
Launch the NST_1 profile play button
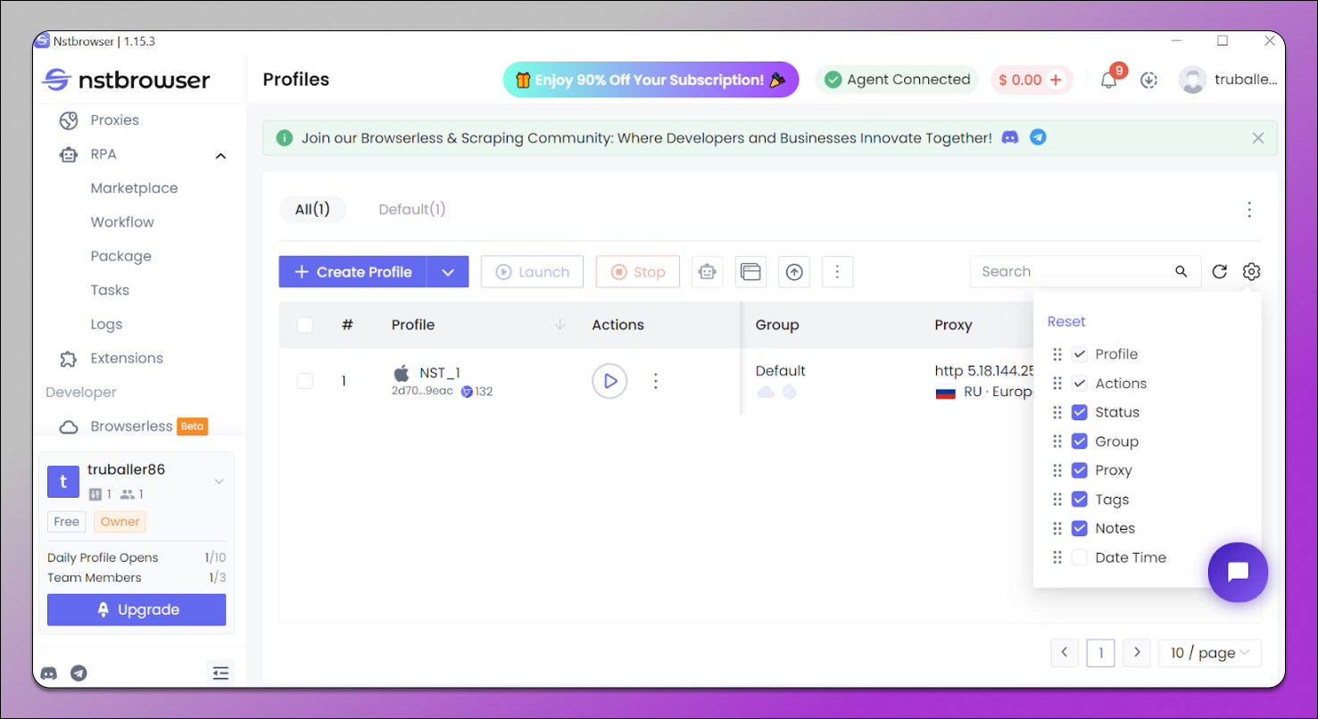pos(609,381)
